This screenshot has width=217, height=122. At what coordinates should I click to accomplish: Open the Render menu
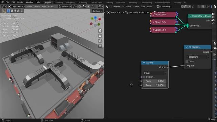(20, 2)
